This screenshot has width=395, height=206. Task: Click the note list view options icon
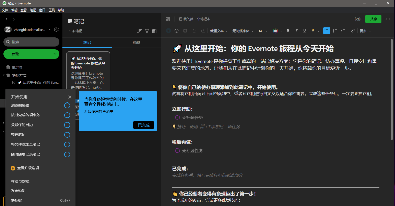154,31
